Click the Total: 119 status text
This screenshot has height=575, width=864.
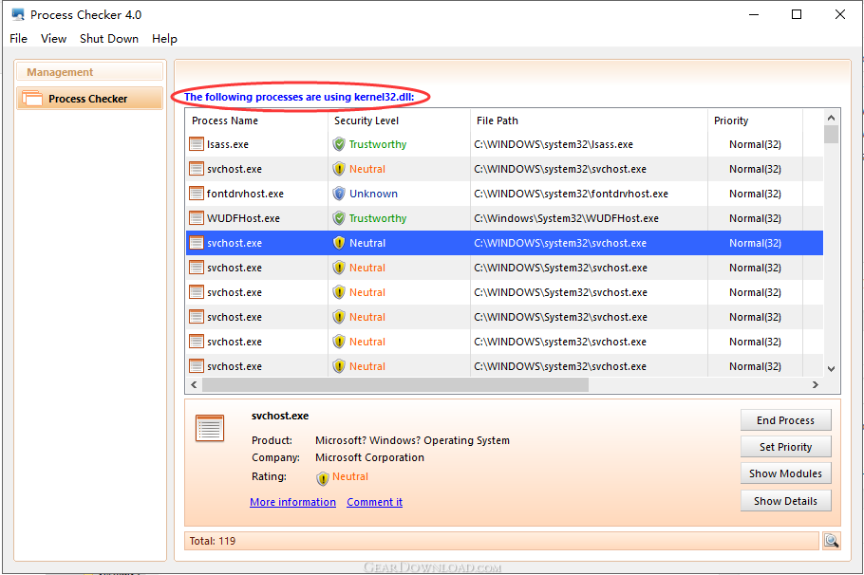click(212, 541)
